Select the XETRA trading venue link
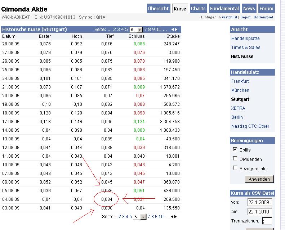 click(238, 108)
